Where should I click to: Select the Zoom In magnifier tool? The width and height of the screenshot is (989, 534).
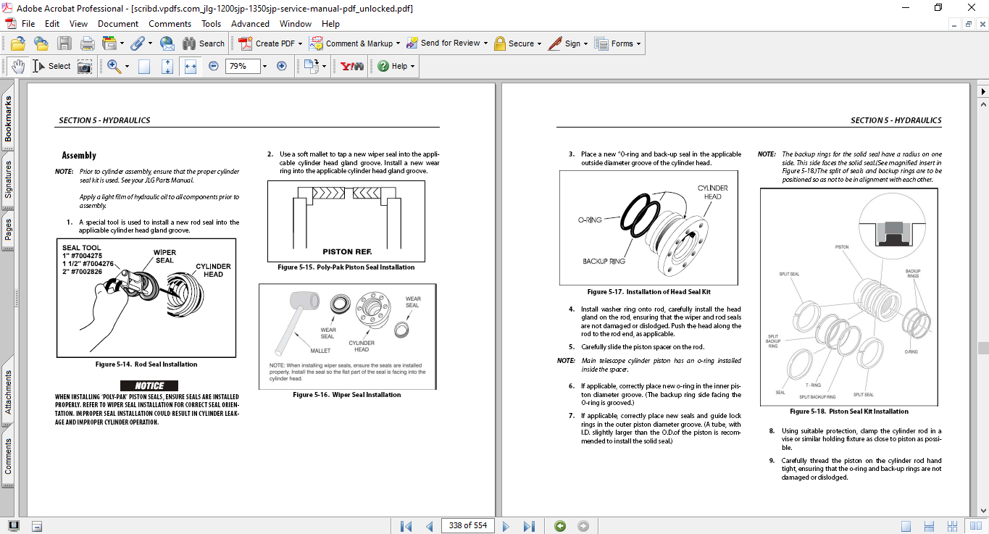click(114, 66)
